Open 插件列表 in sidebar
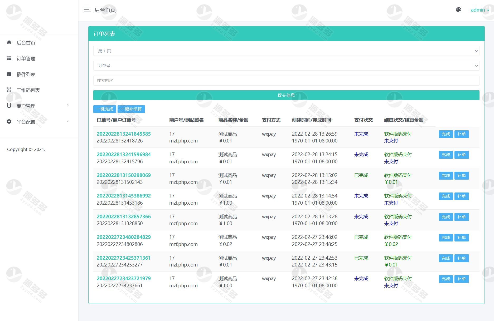Image resolution: width=494 pixels, height=321 pixels. 26,74
